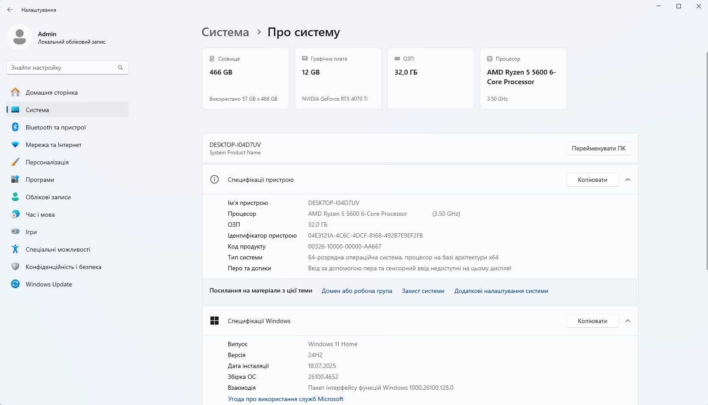Click the Графічна плата card icon
Screen dimensions: 708x405
[x=305, y=58]
